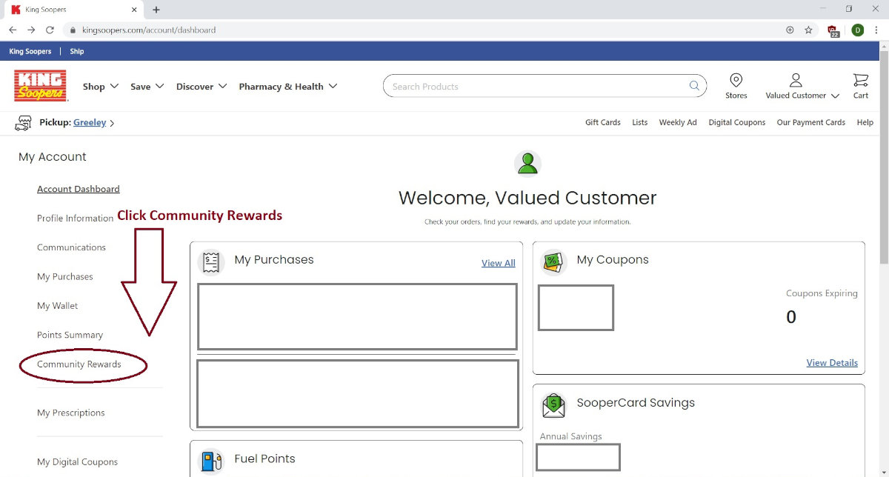Click View All in My Purchases

[x=499, y=263]
